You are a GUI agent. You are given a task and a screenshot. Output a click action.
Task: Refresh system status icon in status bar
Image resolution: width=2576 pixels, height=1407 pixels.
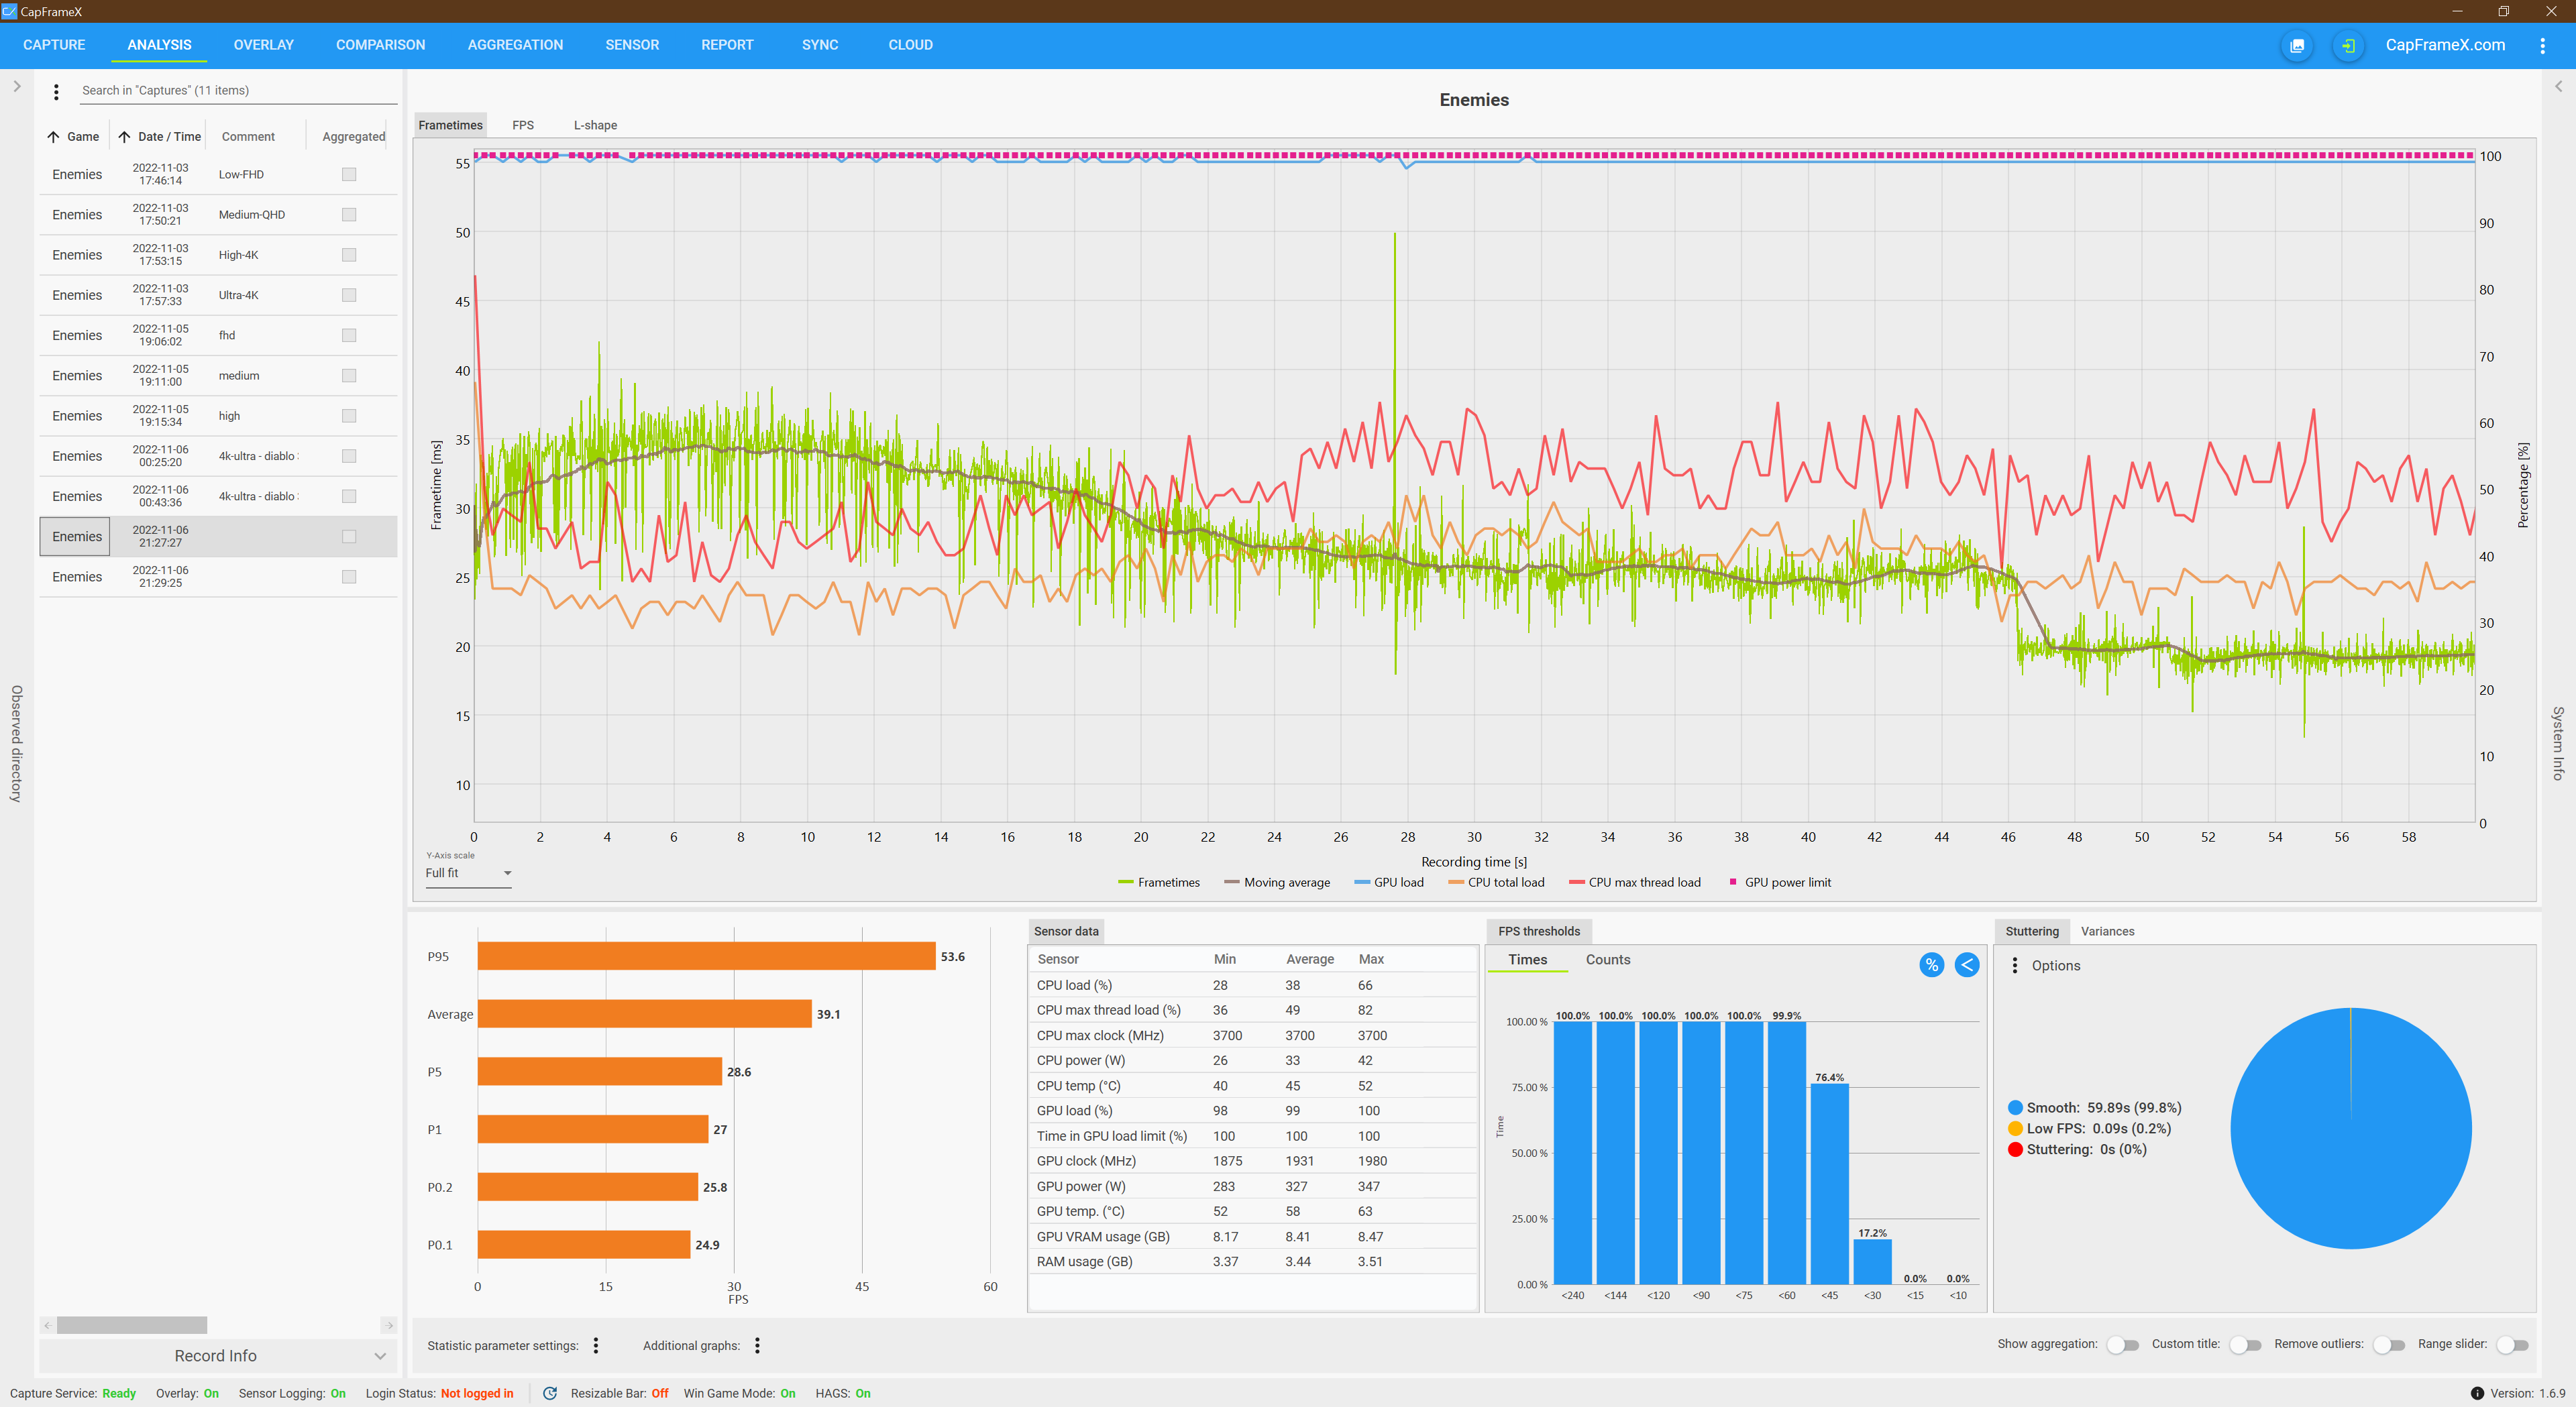(549, 1393)
